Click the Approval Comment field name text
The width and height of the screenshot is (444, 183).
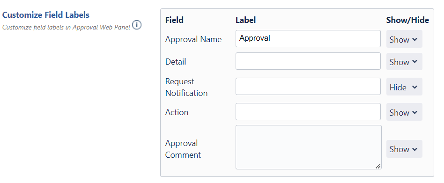pyautogui.click(x=183, y=149)
